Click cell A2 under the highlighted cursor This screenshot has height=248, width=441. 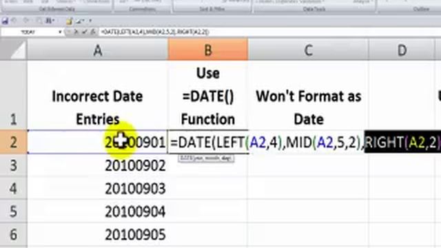click(x=98, y=142)
